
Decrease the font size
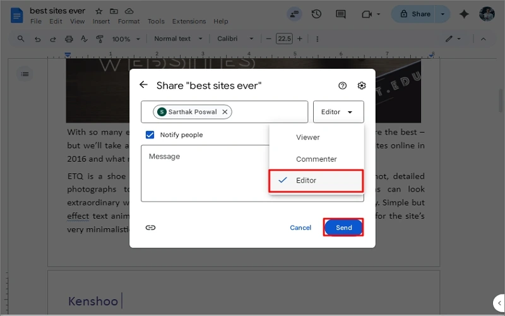(269, 39)
